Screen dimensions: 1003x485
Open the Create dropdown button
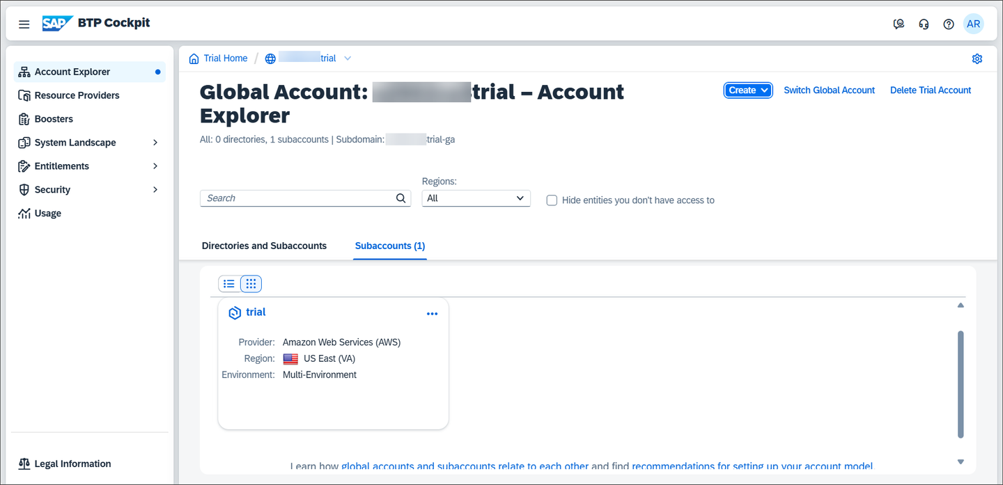[748, 90]
